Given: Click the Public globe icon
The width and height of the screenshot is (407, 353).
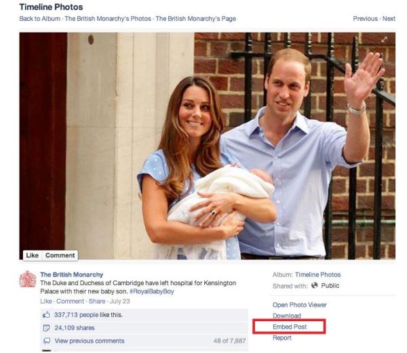Looking at the screenshot, I should pos(314,285).
